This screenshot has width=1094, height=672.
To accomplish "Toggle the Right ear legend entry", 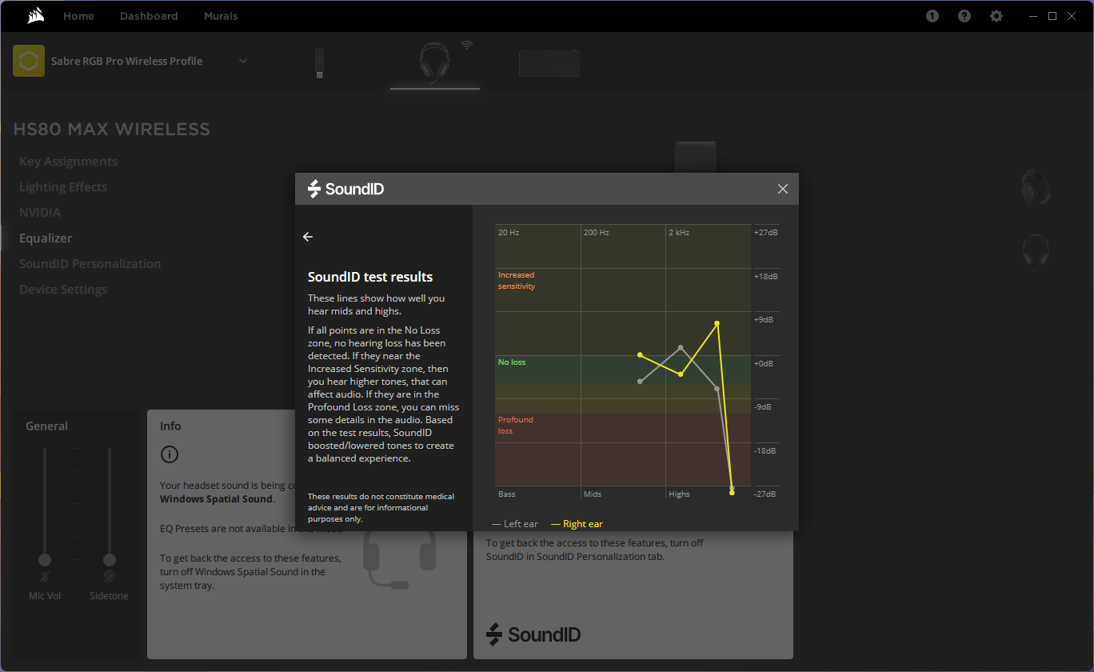I will click(x=577, y=524).
